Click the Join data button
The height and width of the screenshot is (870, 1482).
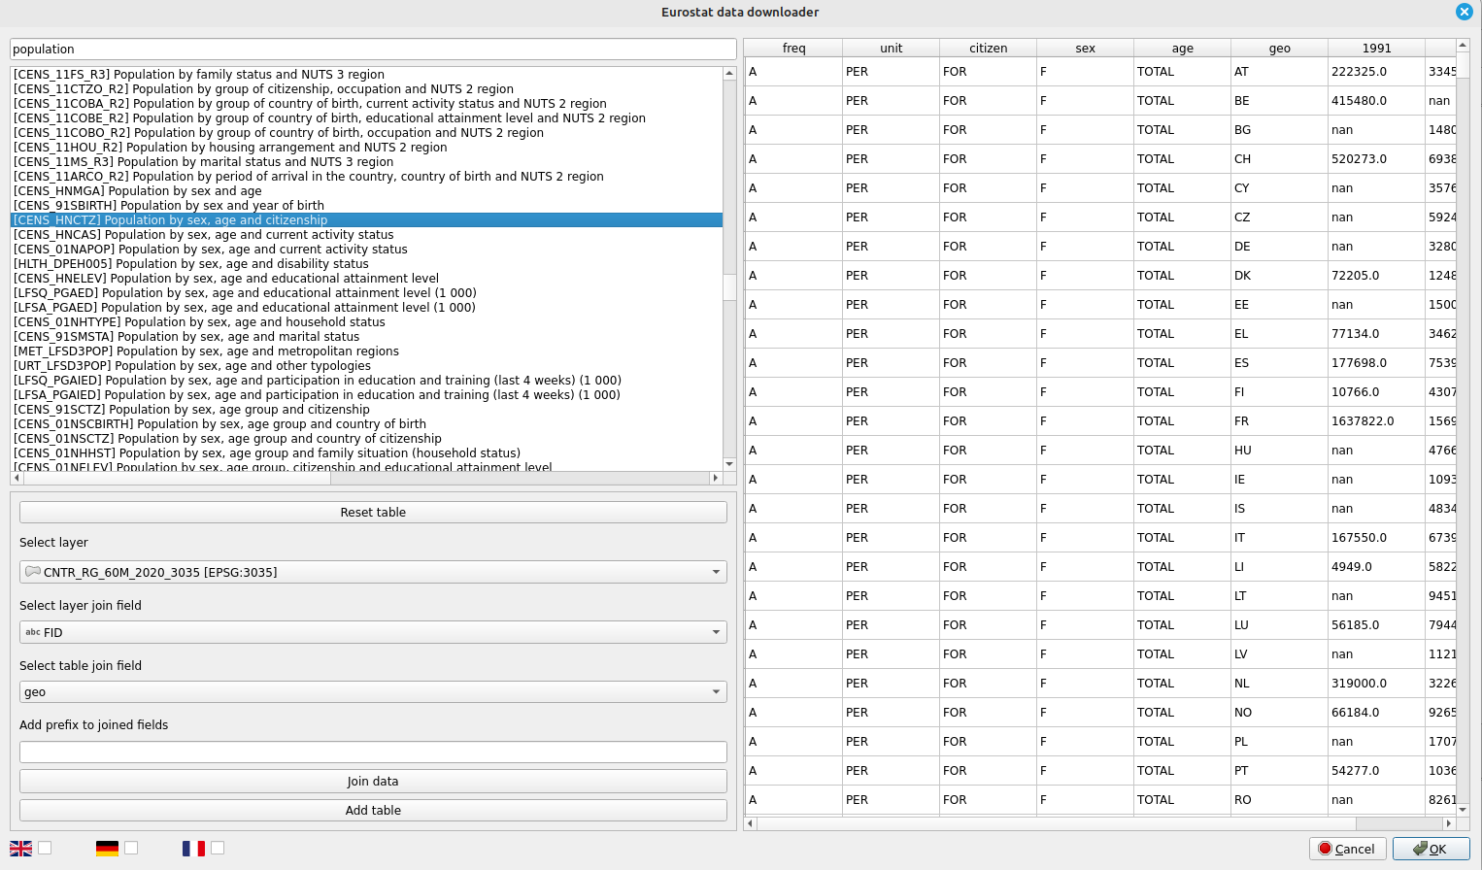[373, 781]
